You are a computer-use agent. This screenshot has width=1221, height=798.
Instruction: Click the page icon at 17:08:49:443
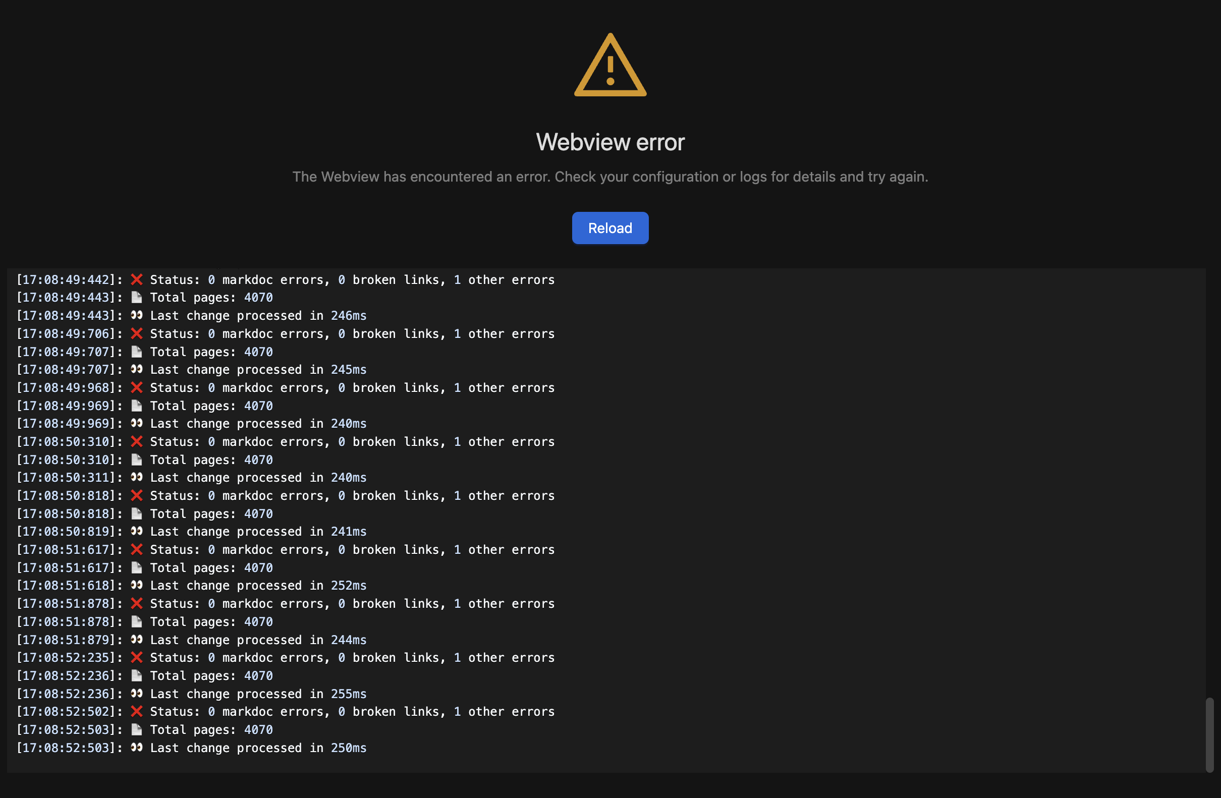(x=136, y=298)
